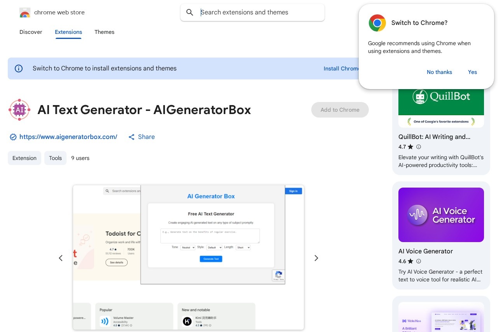Click the info icon on the blue banner
The width and height of the screenshot is (498, 332).
click(19, 69)
